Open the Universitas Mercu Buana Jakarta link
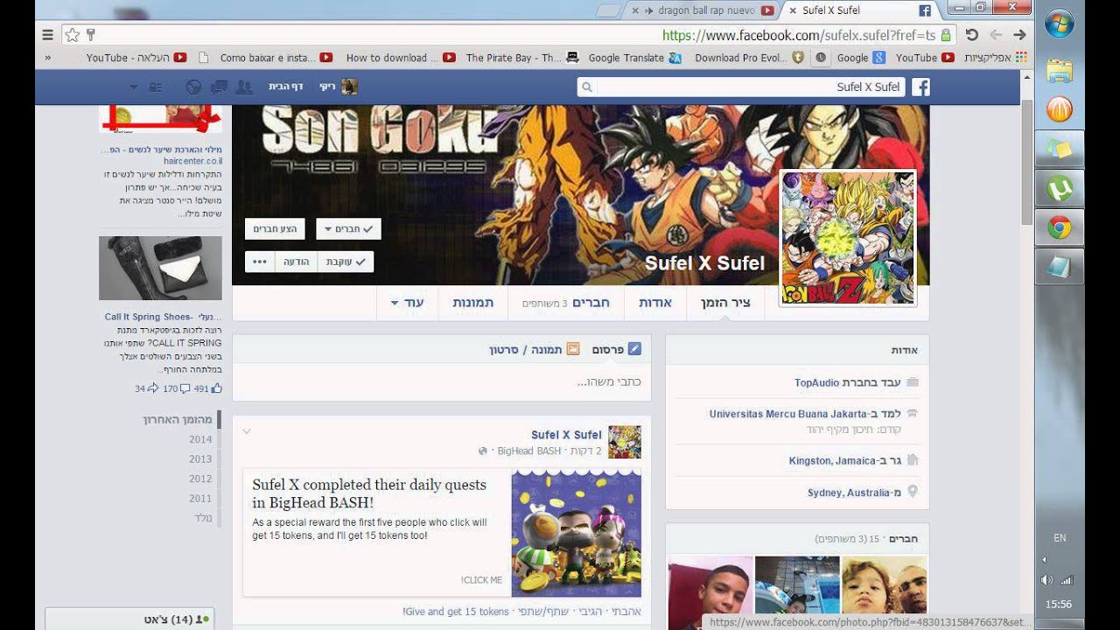Image resolution: width=1120 pixels, height=630 pixels. tap(787, 414)
